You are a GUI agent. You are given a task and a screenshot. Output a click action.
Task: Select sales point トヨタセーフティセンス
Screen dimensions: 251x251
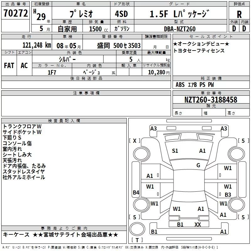[199, 51]
